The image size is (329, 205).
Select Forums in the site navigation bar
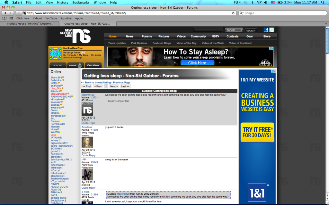[x=147, y=37]
